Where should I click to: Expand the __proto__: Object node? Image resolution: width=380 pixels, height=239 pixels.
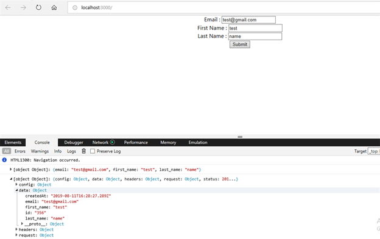22,224
